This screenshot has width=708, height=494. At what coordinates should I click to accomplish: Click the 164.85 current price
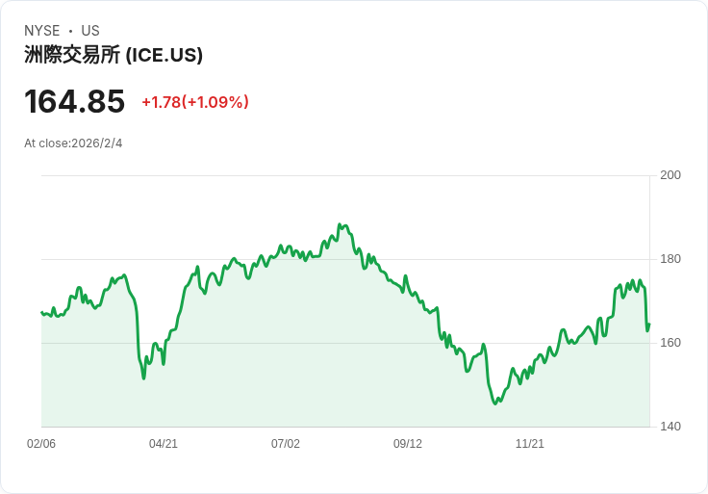tap(75, 102)
